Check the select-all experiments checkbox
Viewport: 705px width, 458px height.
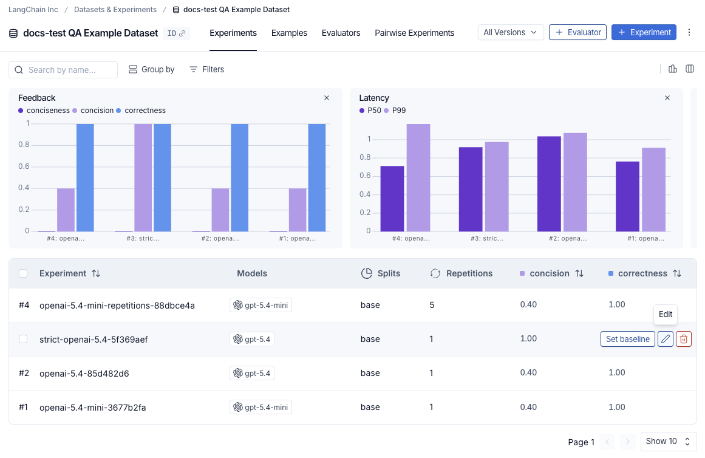pyautogui.click(x=24, y=273)
